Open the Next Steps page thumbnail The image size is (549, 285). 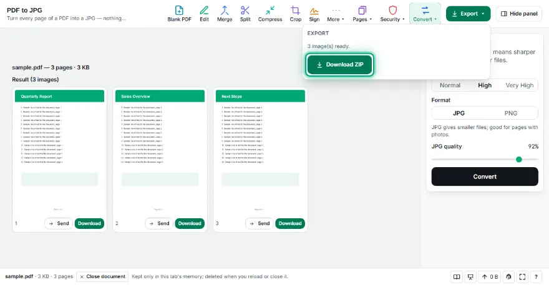pos(260,152)
